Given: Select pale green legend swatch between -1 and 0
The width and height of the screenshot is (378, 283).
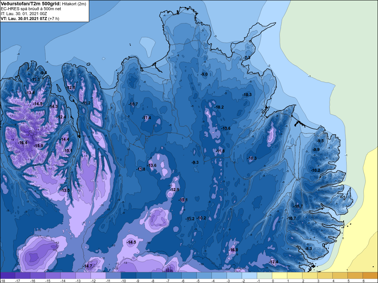Looking at the screenshot, I should pos(265,275).
